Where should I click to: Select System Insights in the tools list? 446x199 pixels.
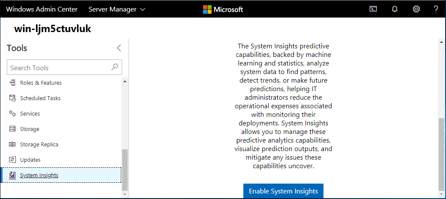tap(39, 175)
